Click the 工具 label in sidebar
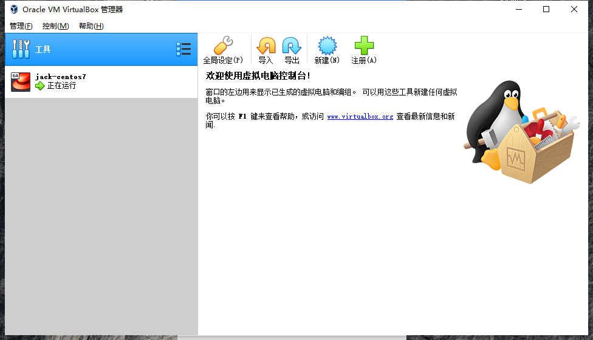 [x=43, y=49]
